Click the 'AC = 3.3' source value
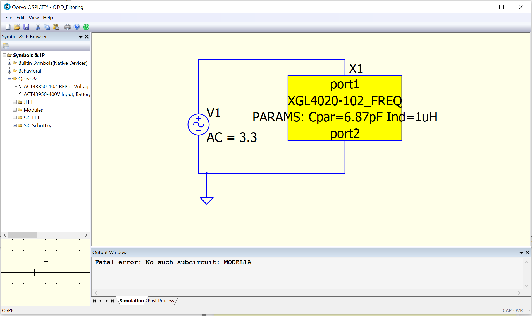 [232, 137]
